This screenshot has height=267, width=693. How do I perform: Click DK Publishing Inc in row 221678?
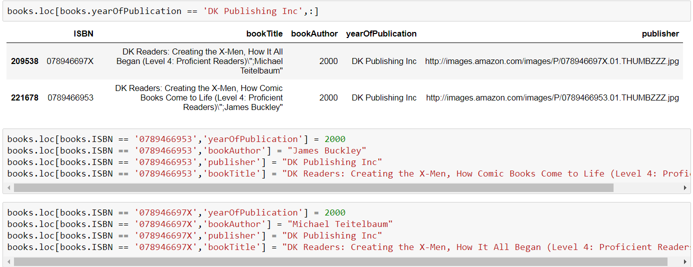pyautogui.click(x=384, y=97)
